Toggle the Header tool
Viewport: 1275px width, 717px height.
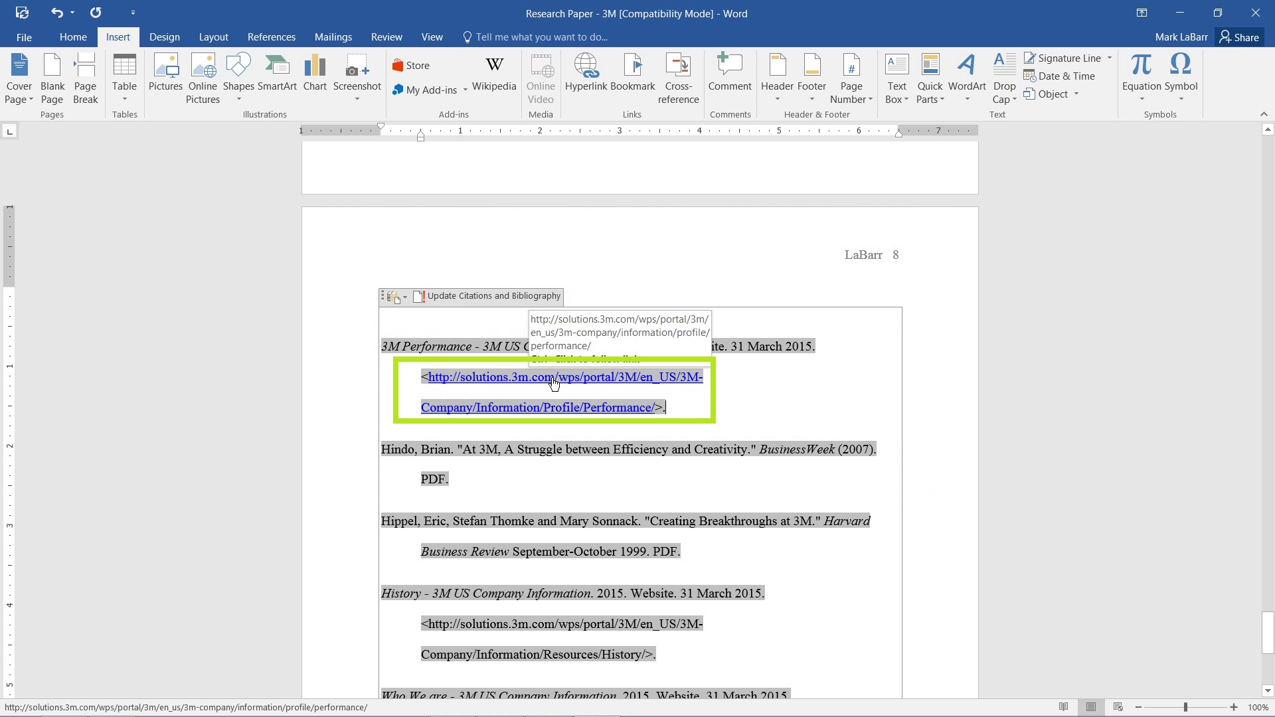pyautogui.click(x=778, y=78)
